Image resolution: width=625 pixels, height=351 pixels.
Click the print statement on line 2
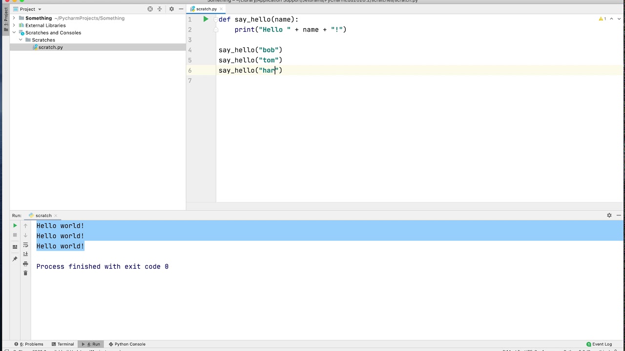coord(291,30)
